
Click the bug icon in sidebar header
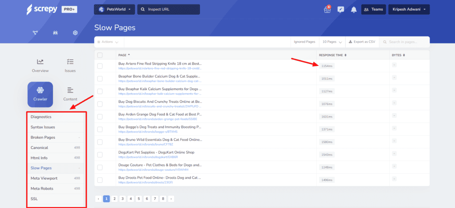(55, 33)
